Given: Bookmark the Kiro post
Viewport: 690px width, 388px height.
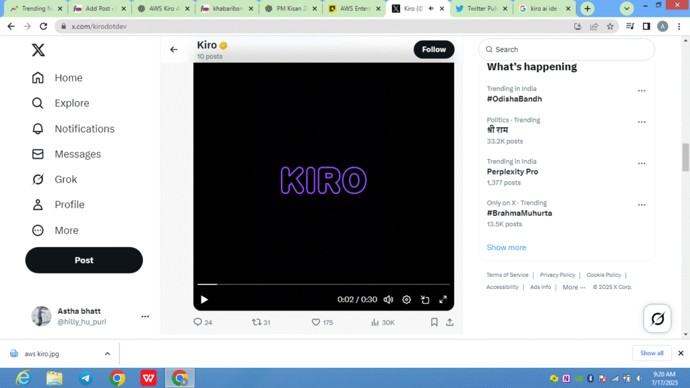Looking at the screenshot, I should [435, 322].
